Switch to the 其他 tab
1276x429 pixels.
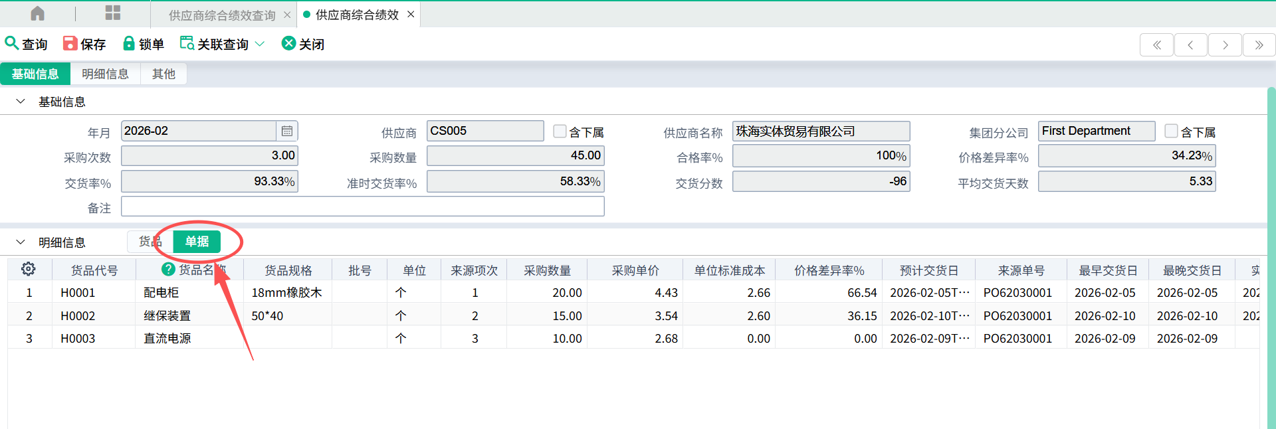coord(163,74)
